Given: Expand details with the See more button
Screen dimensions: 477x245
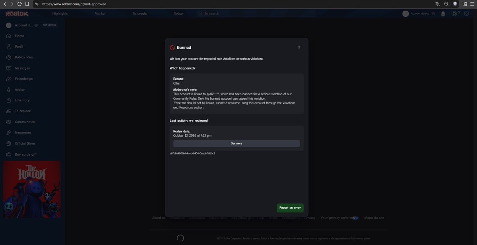Looking at the screenshot, I should tap(237, 143).
